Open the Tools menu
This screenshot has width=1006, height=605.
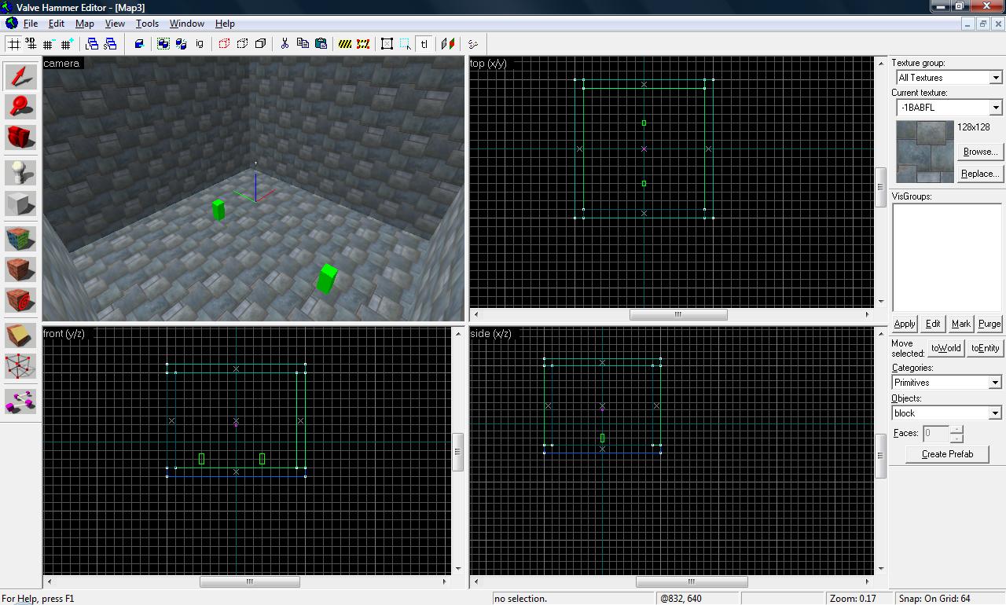(147, 24)
